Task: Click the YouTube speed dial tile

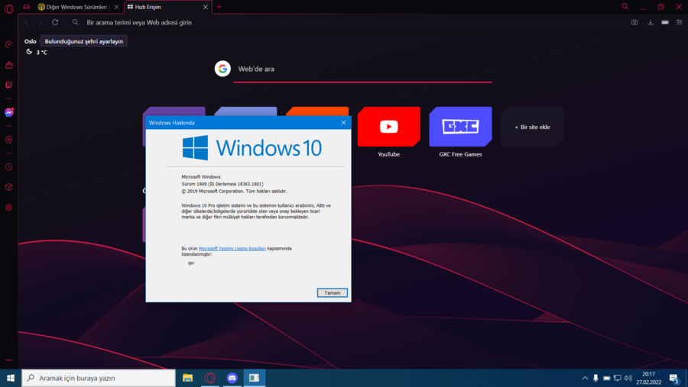Action: point(388,127)
